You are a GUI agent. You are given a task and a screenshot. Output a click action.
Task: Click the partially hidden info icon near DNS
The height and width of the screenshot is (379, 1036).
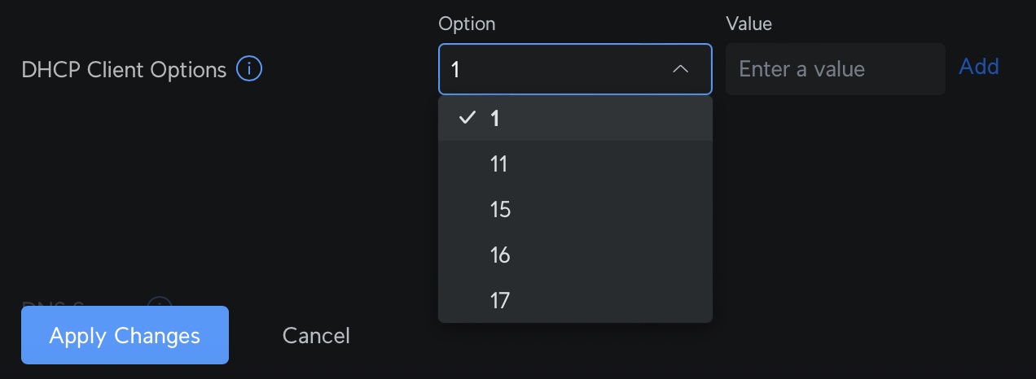click(160, 303)
